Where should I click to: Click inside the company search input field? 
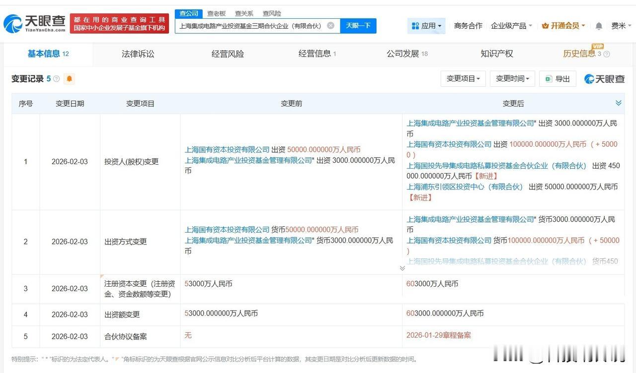[253, 25]
